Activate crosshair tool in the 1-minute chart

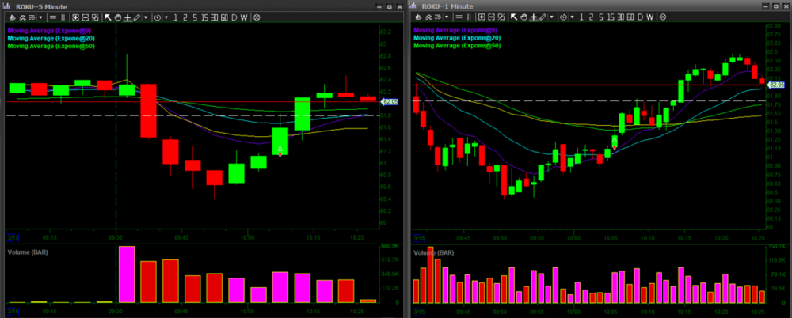(532, 17)
